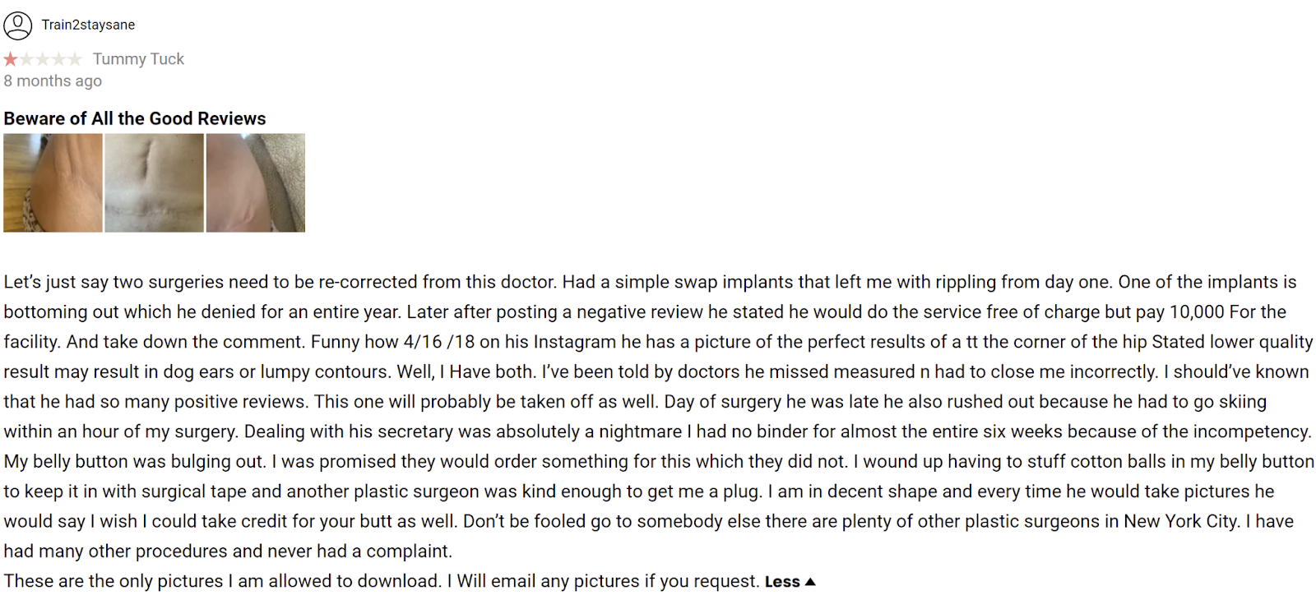Open the Tummy Tuck procedure label
This screenshot has width=1316, height=609.
pos(138,59)
